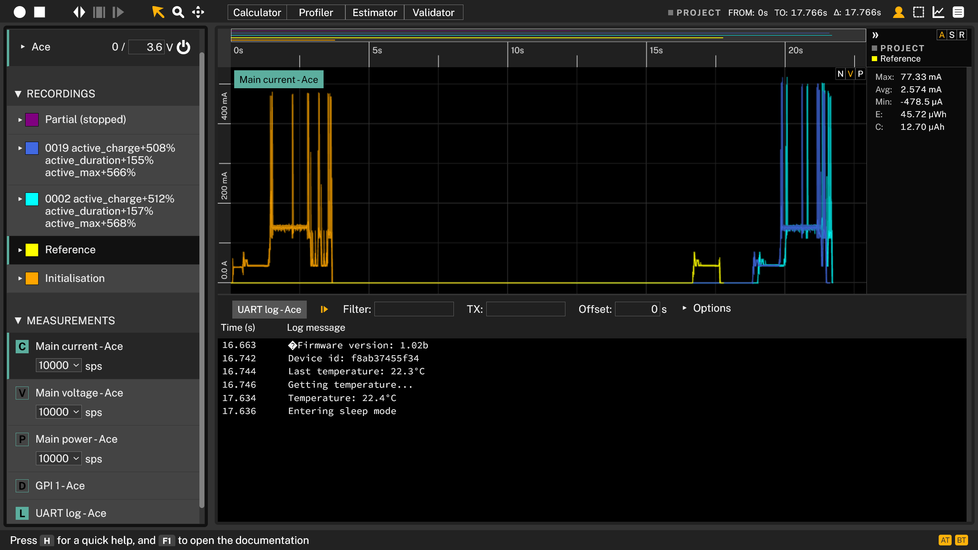Open the Estimator tab
978x550 pixels.
pos(375,12)
